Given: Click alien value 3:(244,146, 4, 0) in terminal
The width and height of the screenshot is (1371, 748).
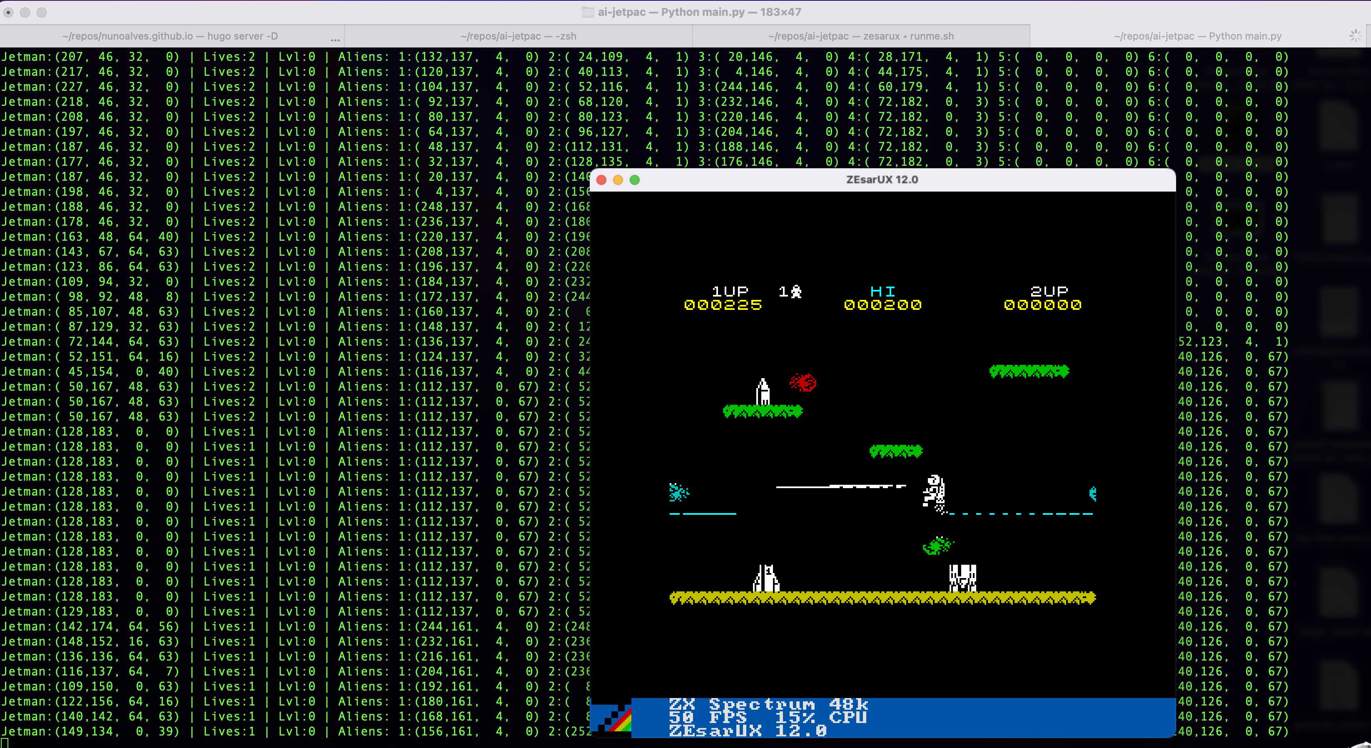Looking at the screenshot, I should click(768, 86).
